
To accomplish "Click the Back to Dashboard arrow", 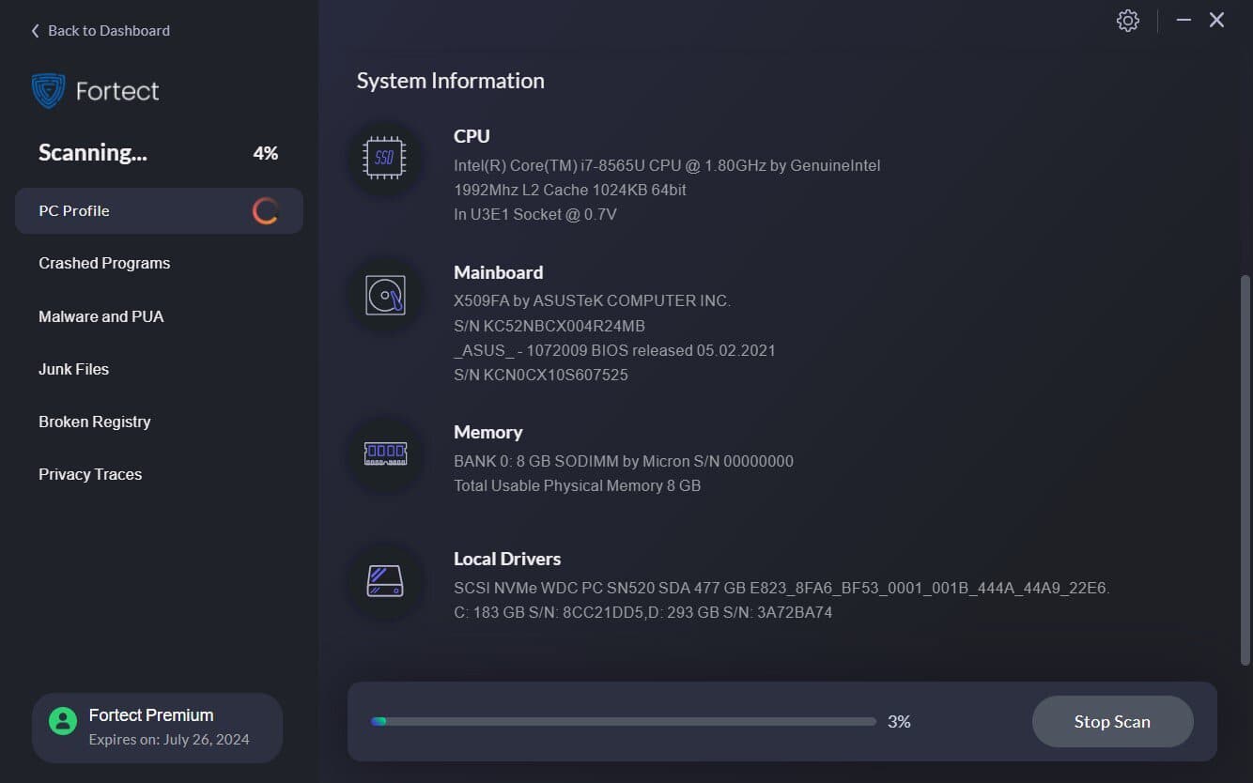I will click(x=35, y=31).
